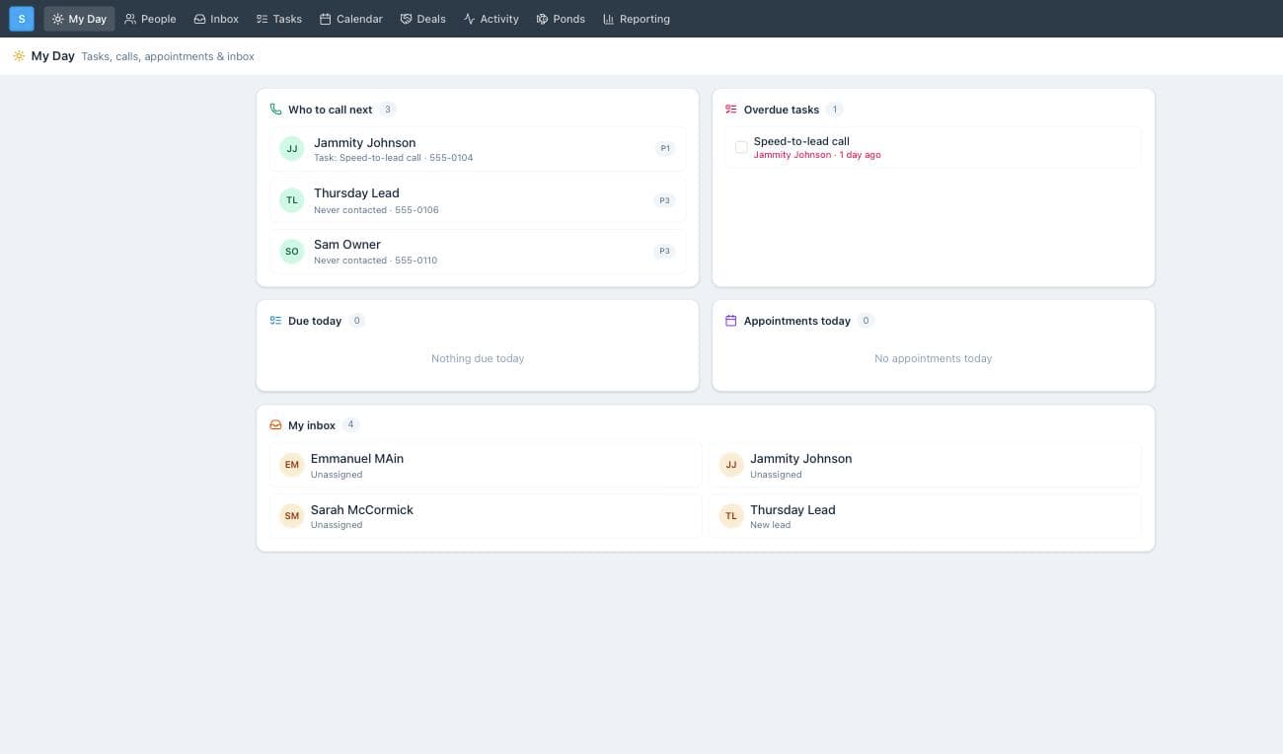
Task: Click the P1 priority badge for Jammity Johnson
Action: pyautogui.click(x=665, y=148)
